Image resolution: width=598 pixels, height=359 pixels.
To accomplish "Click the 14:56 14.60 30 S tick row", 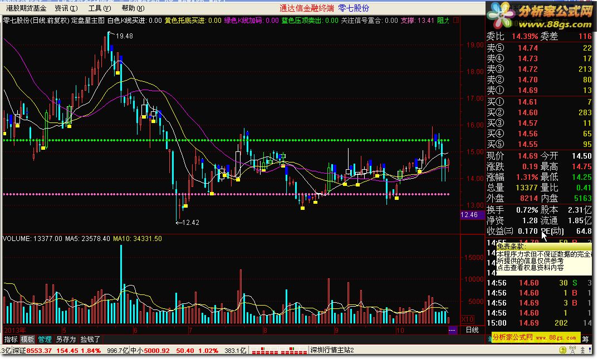I will click(539, 283).
